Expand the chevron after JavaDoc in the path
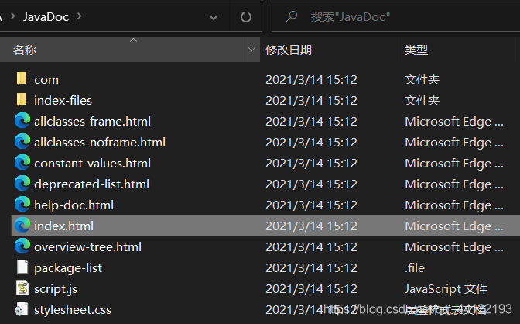 pos(80,16)
